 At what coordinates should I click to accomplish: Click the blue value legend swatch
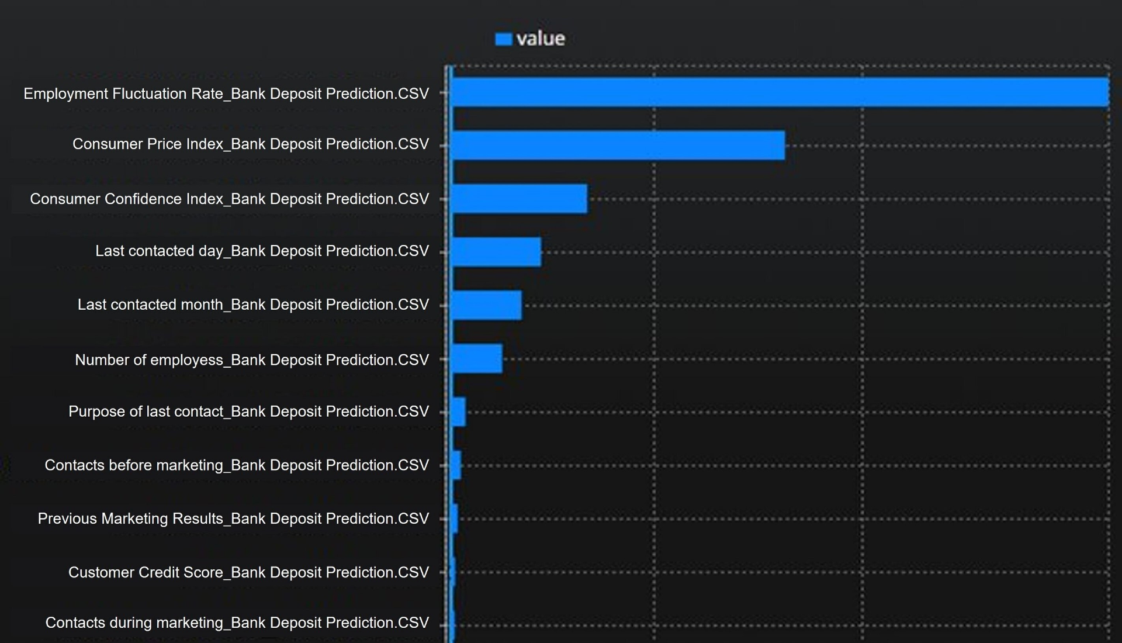(503, 39)
